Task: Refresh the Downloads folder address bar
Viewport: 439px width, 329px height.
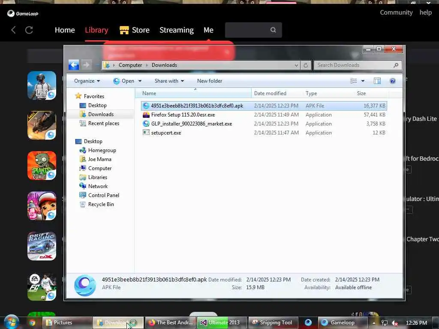Action: 306,65
